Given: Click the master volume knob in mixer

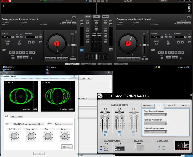Looking at the screenshot, I should click(x=96, y=23).
